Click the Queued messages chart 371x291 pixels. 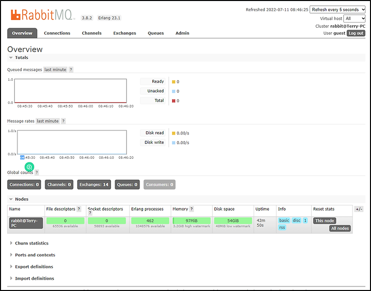[71, 91]
